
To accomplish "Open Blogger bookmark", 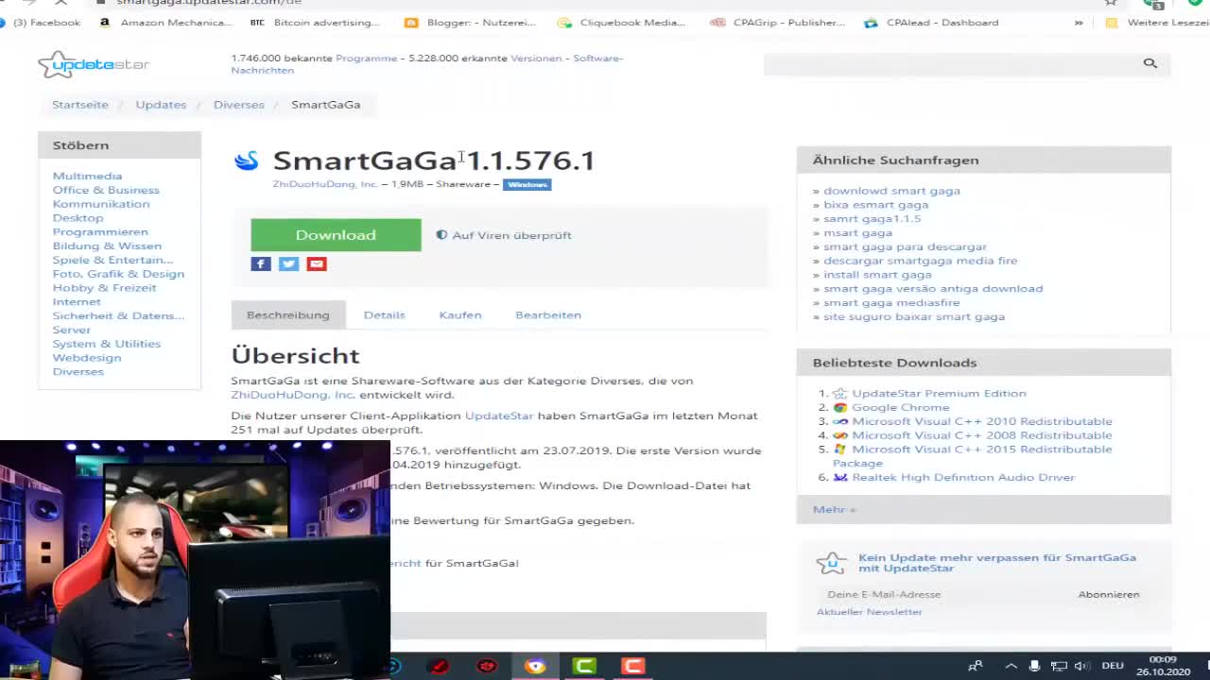I will pos(469,23).
